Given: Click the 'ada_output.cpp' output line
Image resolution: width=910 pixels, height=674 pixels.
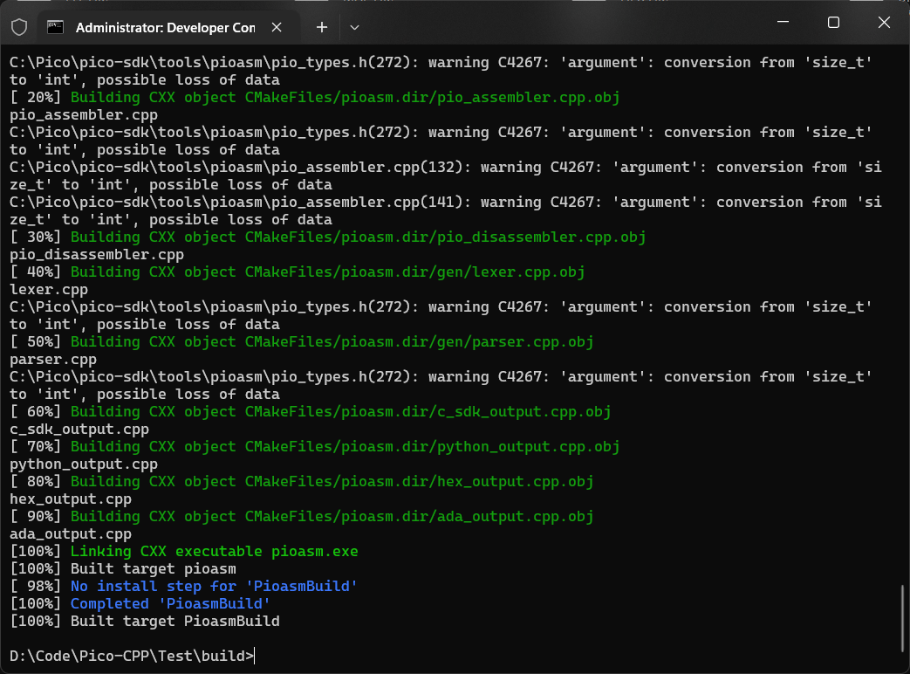Looking at the screenshot, I should pyautogui.click(x=71, y=534).
